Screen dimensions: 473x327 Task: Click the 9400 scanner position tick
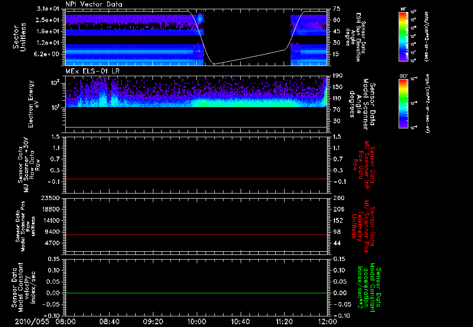click(53, 232)
